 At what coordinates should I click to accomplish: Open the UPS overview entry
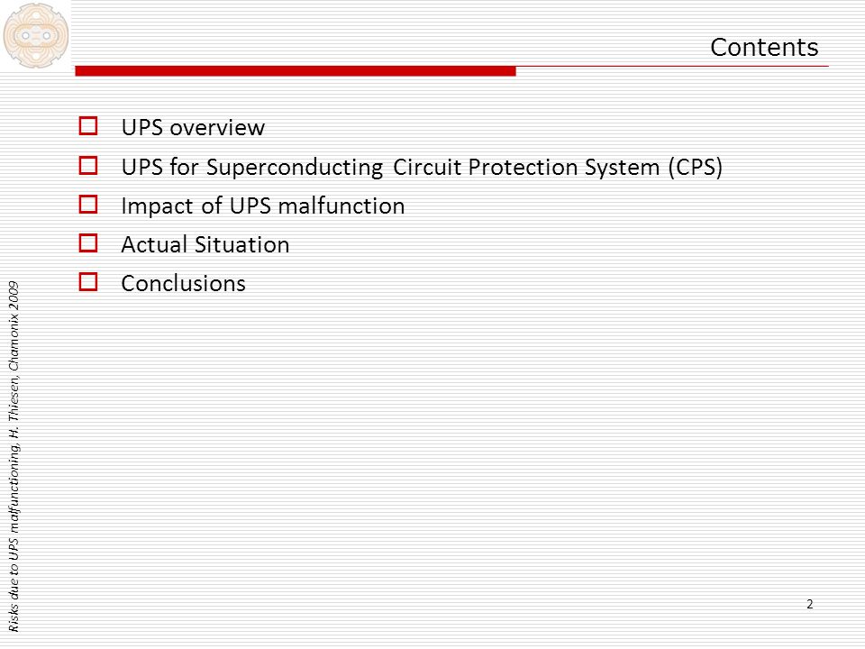click(x=193, y=127)
